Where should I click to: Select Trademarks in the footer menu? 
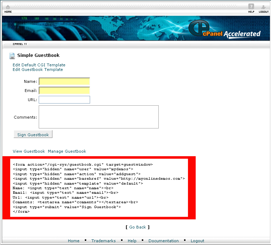(x=103, y=241)
